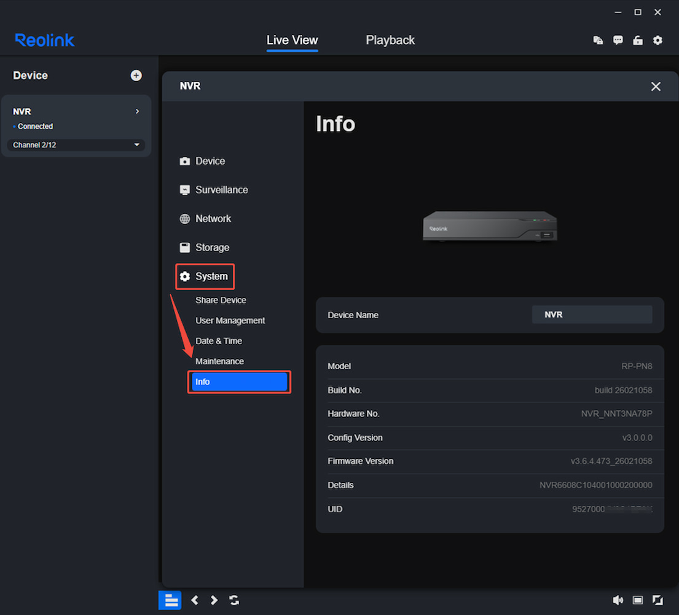The width and height of the screenshot is (679, 615).
Task: Open the Device settings section
Action: [x=202, y=161]
